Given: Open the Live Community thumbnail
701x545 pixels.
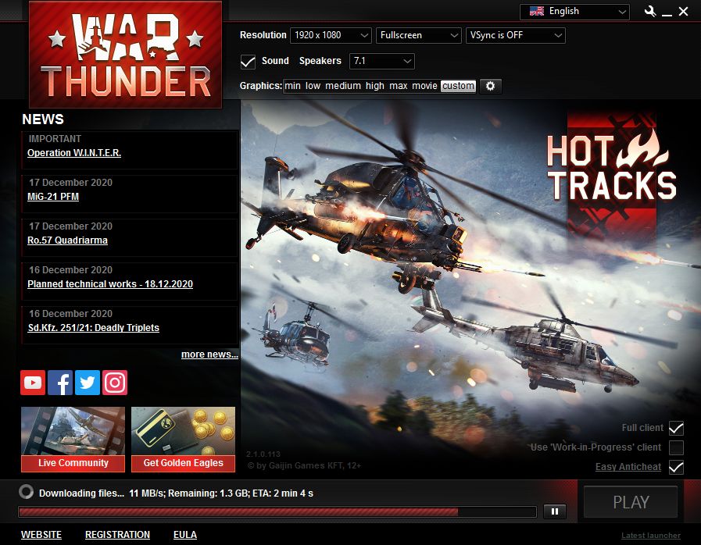Looking at the screenshot, I should point(73,439).
